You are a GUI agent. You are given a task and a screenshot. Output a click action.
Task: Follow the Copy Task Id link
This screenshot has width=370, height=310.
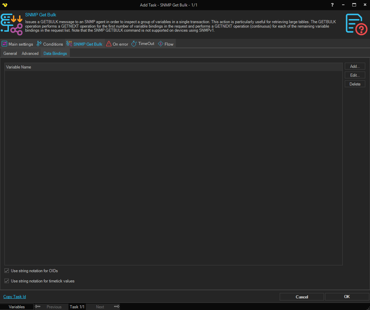(x=15, y=297)
